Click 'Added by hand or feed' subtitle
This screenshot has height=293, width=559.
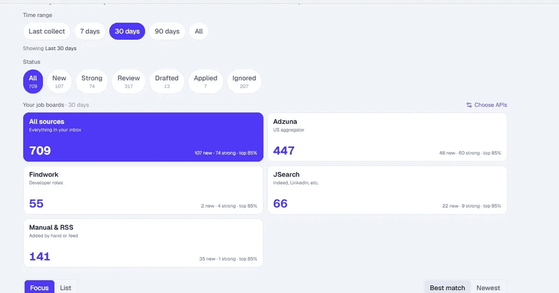53,236
